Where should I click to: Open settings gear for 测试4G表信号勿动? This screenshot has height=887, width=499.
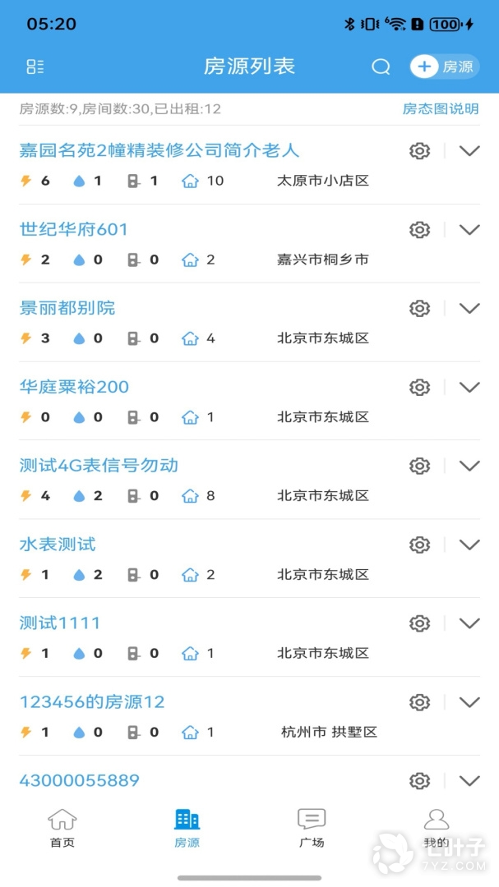tap(420, 465)
